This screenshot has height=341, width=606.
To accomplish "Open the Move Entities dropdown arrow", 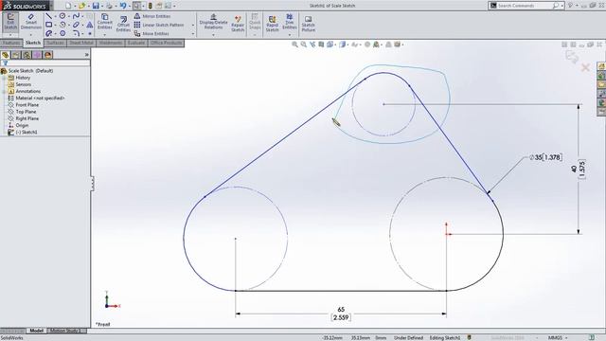I will [x=193, y=34].
